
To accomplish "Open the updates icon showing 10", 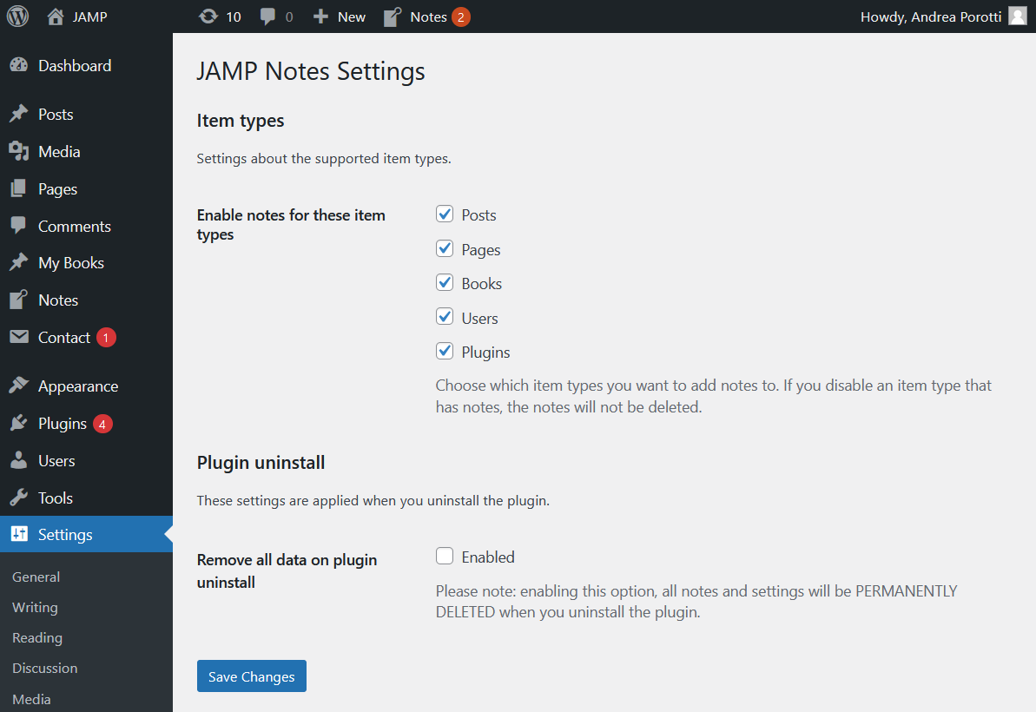I will [x=208, y=16].
